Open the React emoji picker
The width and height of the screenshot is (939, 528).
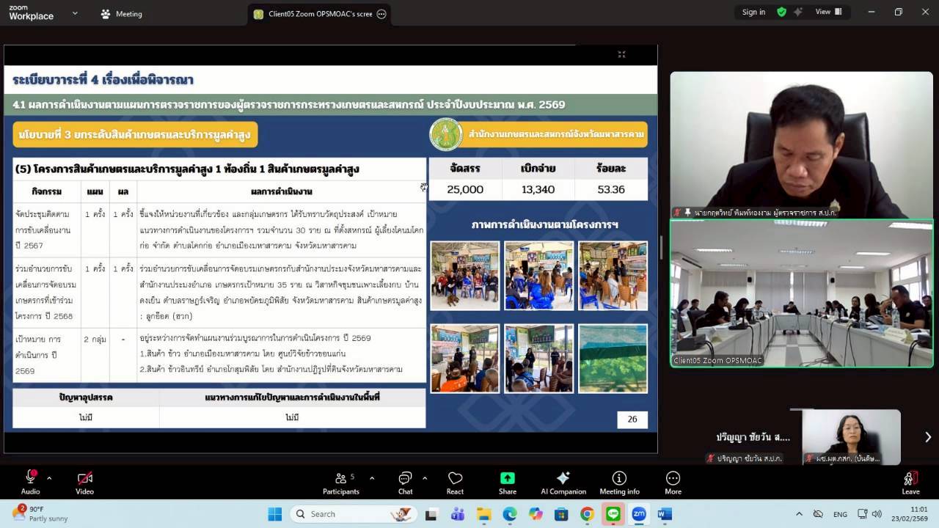coord(455,482)
